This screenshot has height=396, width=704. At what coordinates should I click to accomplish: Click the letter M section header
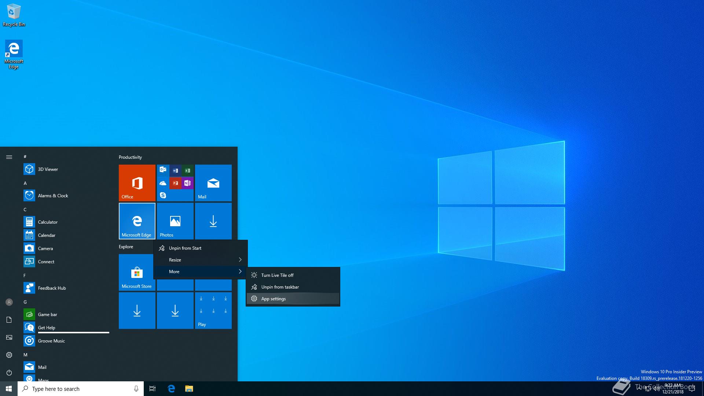[25, 355]
